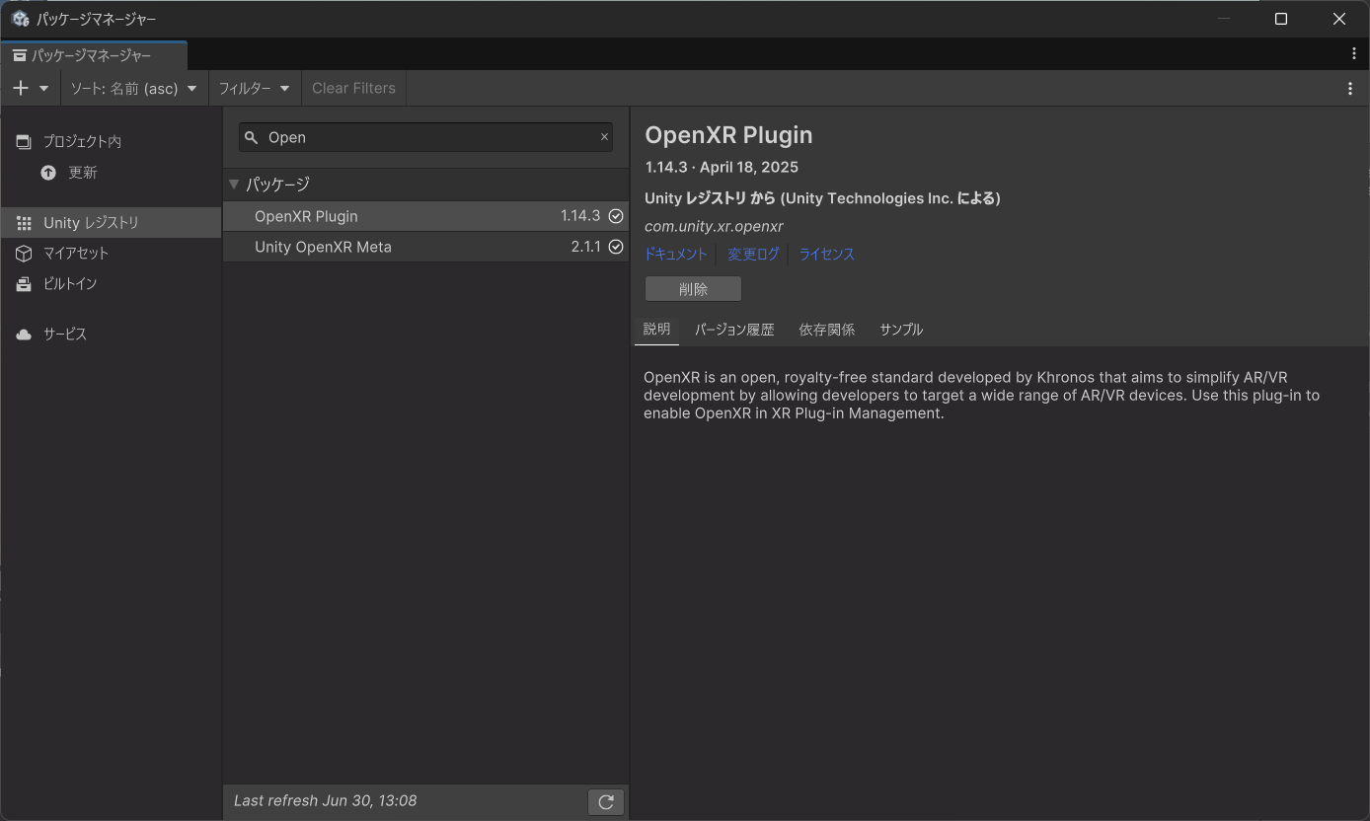Open the ライセンス link
1370x821 pixels.
pyautogui.click(x=826, y=254)
